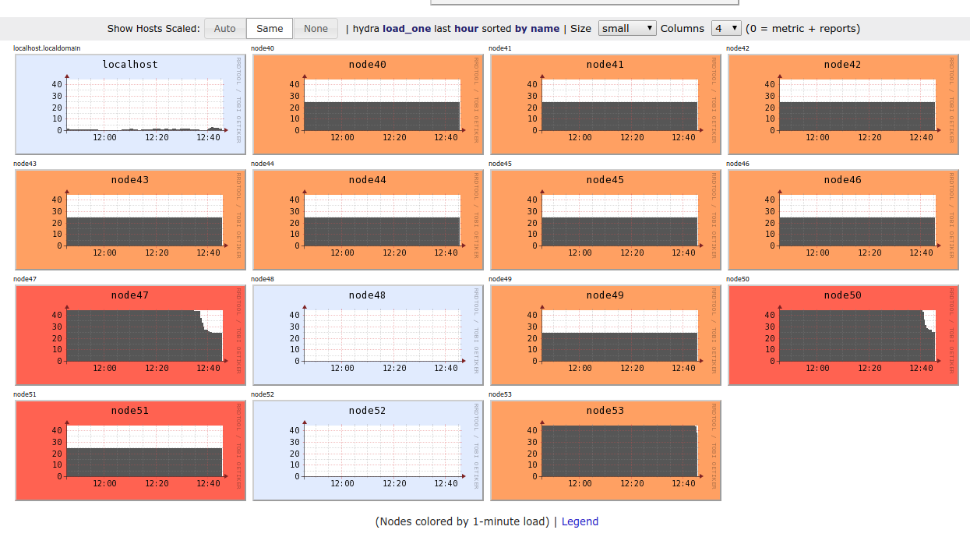Open the node40 load graph
The height and width of the screenshot is (537, 970).
(x=368, y=105)
